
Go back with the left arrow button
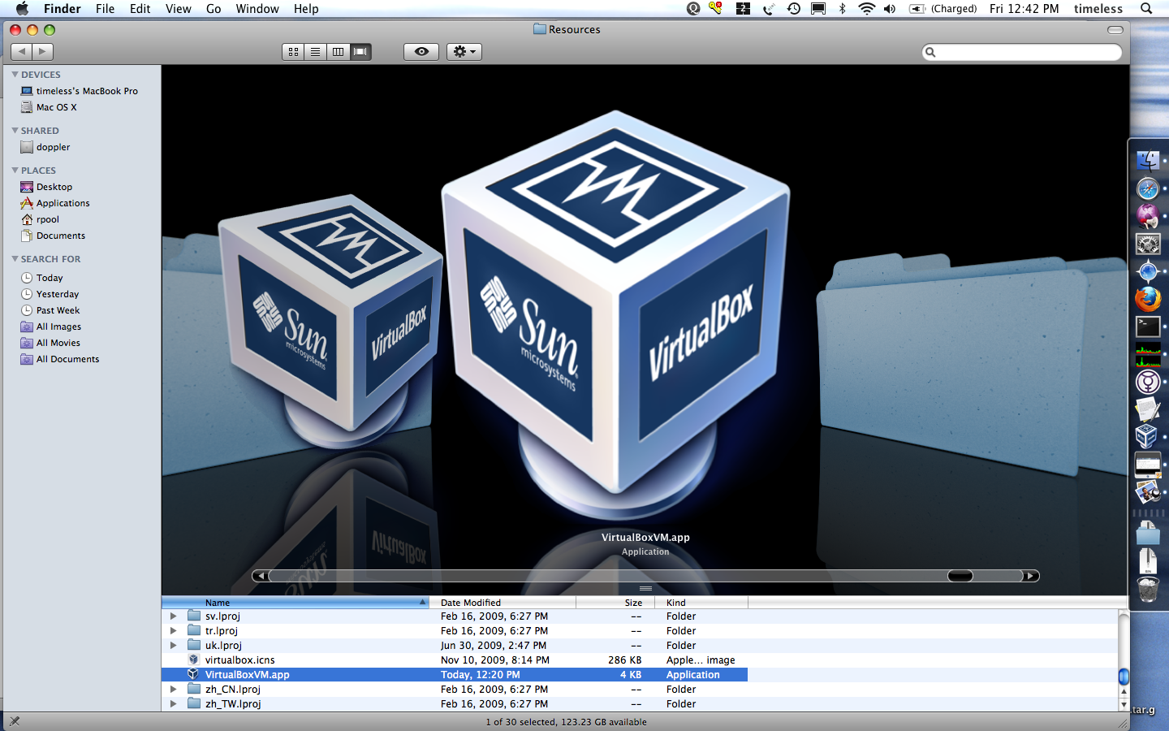pyautogui.click(x=22, y=52)
